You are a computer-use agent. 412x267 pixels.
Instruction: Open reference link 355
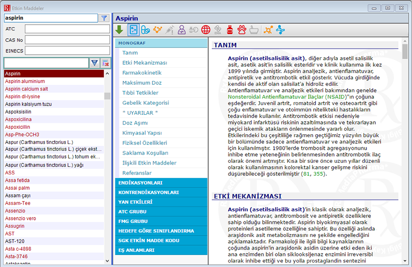318,173
